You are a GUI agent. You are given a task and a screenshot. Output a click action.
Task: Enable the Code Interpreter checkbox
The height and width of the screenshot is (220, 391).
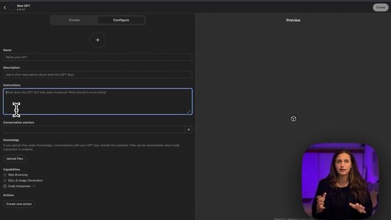point(5,186)
